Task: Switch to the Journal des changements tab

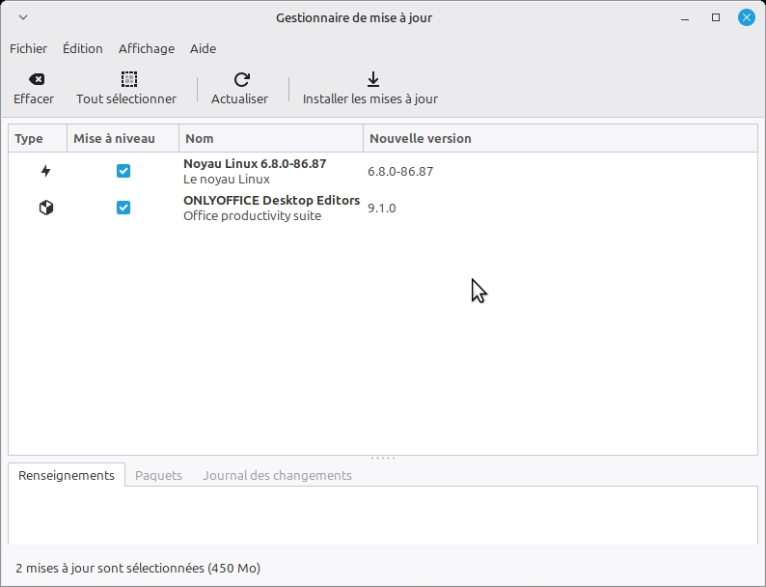Action: point(277,475)
